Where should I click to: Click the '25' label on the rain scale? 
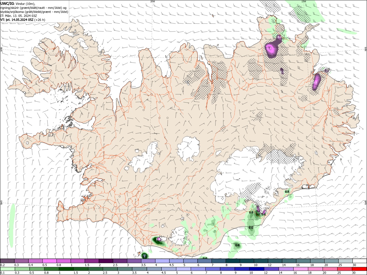pos(339,273)
